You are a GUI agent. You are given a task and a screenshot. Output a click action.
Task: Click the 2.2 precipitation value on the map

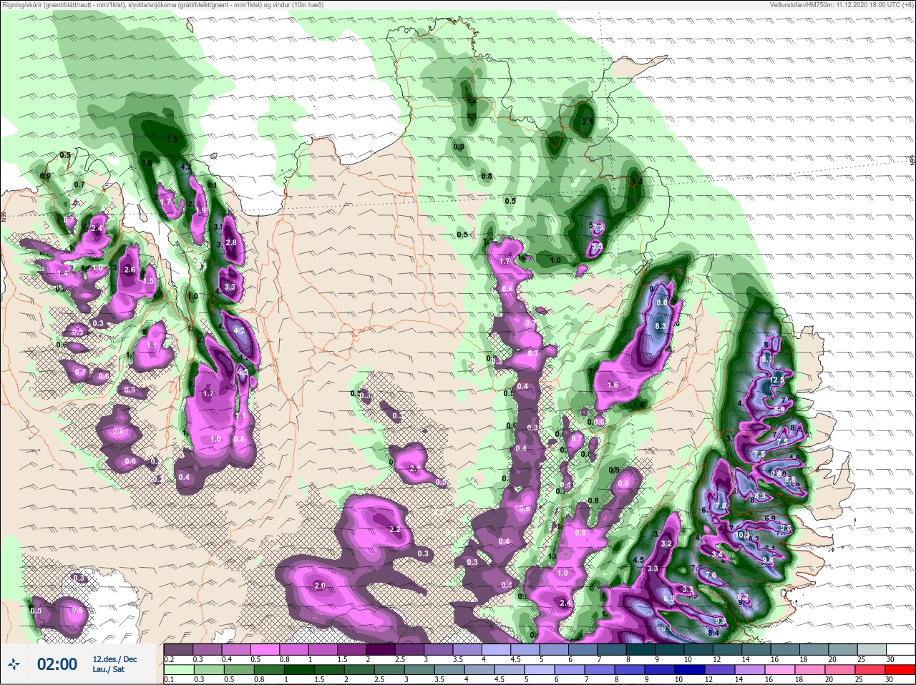point(395,529)
